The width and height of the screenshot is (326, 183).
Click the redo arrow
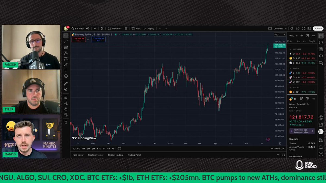pyautogui.click(x=166, y=28)
